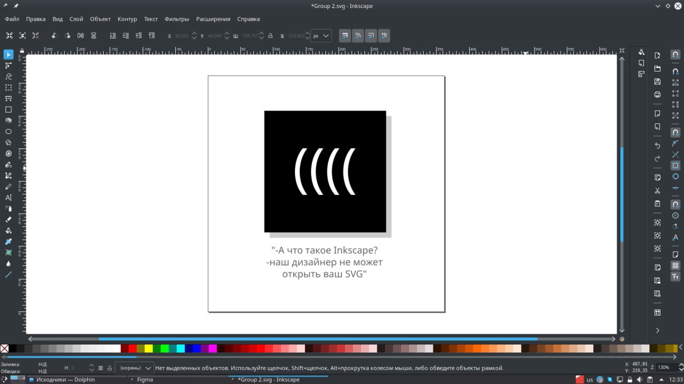This screenshot has height=384, width=684.
Task: Select the Rectangle tool
Action: click(x=9, y=109)
